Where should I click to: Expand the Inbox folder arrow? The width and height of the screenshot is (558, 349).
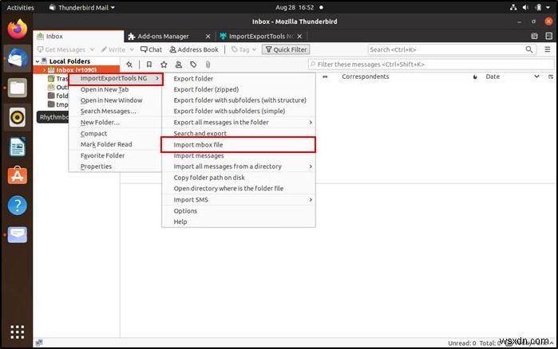coord(44,70)
